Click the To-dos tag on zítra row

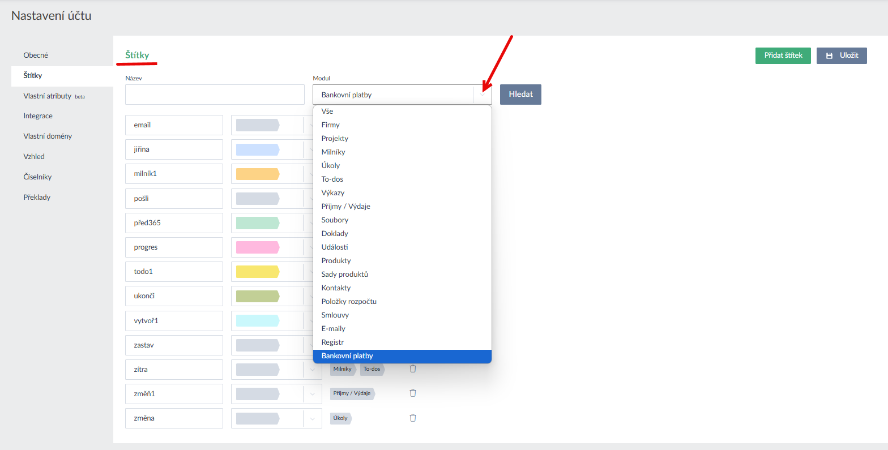point(372,369)
